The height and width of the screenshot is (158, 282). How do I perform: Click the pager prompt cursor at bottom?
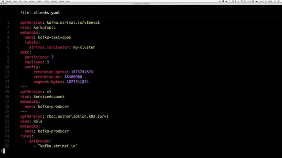[4, 151]
